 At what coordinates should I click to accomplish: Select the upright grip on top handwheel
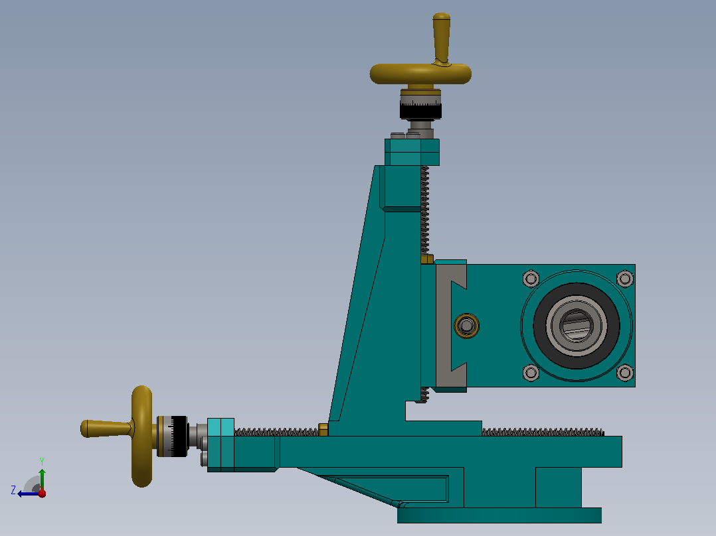point(442,38)
